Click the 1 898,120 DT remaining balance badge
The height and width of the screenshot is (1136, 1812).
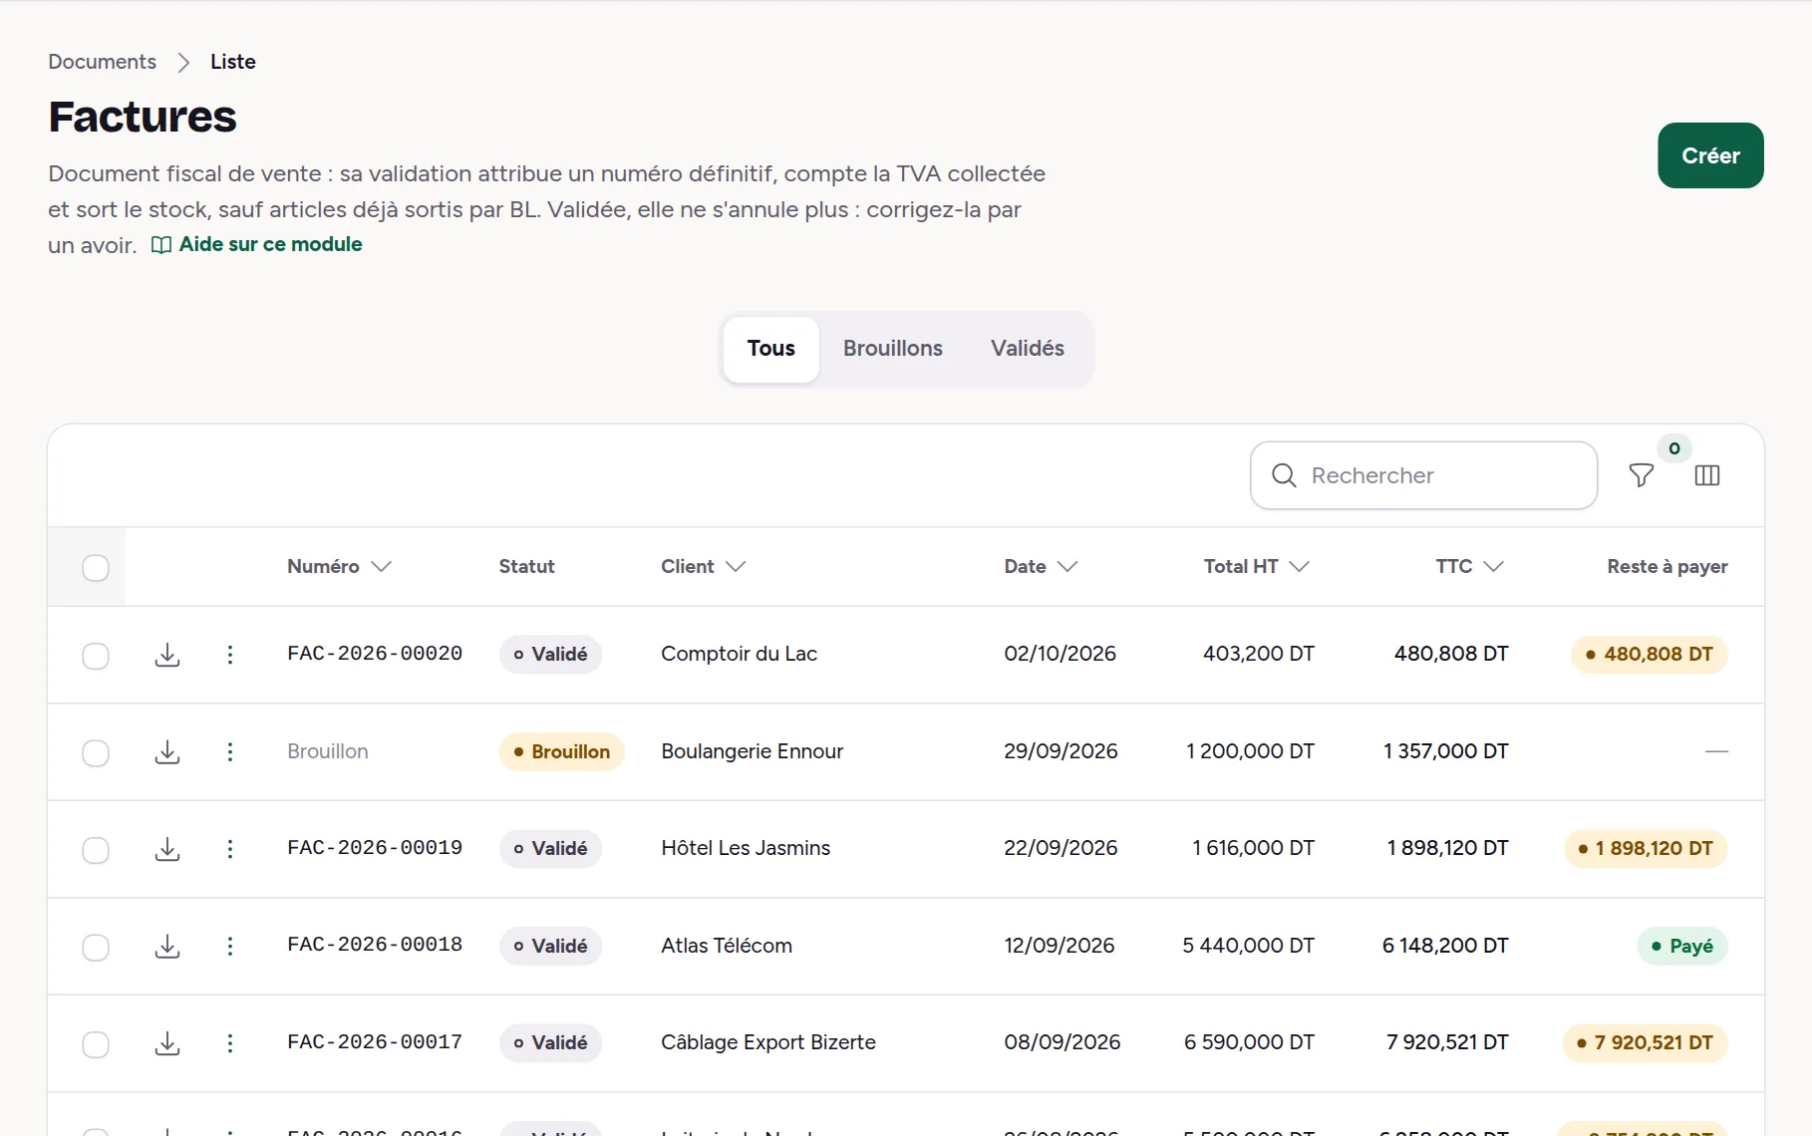tap(1646, 849)
